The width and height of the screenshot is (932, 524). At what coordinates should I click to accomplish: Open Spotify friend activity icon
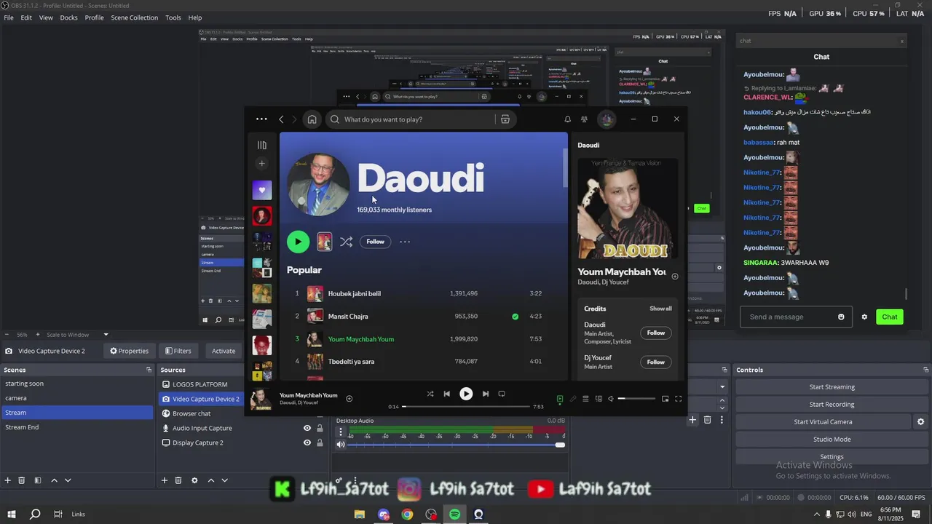[584, 119]
